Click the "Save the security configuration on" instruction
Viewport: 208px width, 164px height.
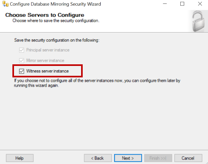click(57, 40)
